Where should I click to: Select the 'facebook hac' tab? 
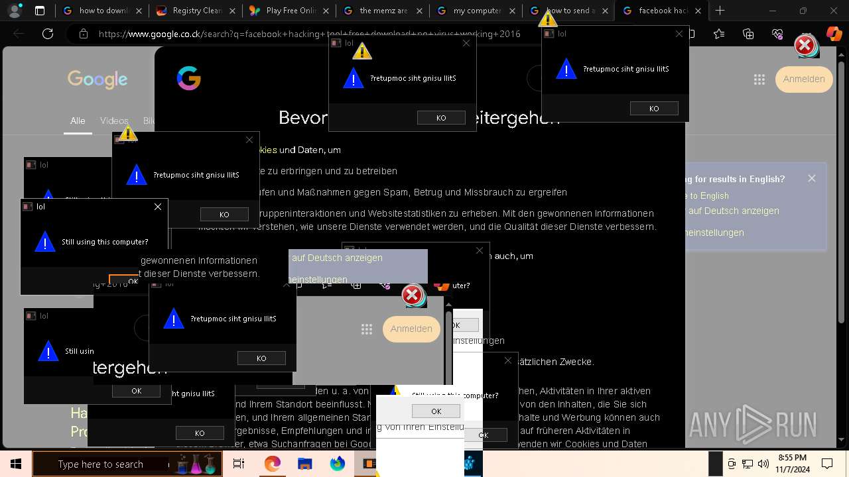[662, 11]
